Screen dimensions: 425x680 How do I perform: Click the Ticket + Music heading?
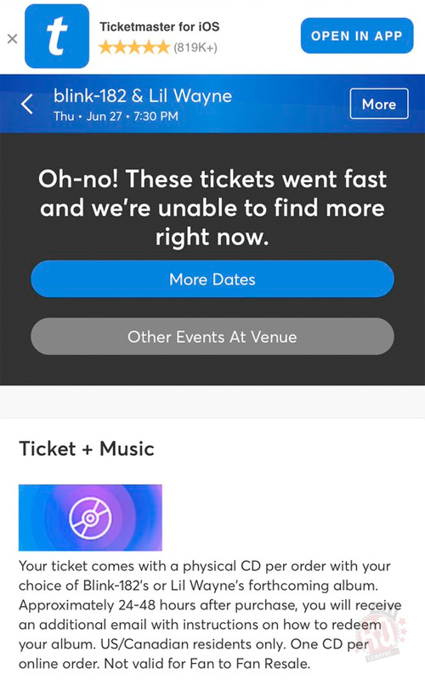[87, 449]
